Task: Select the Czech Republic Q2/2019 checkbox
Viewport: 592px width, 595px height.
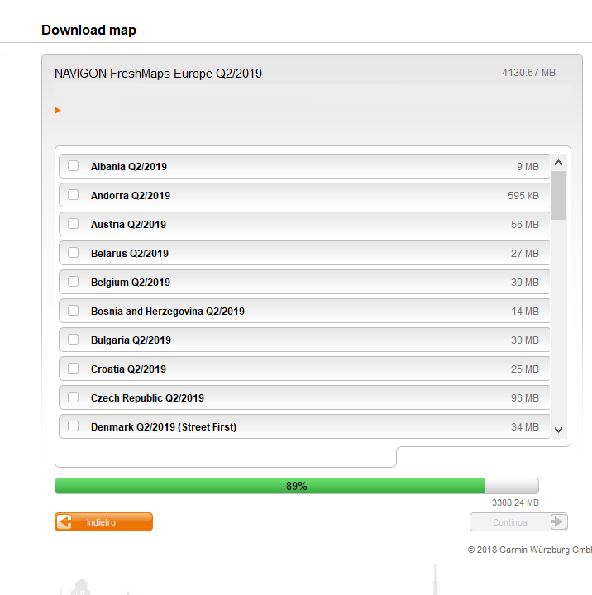Action: pyautogui.click(x=74, y=397)
